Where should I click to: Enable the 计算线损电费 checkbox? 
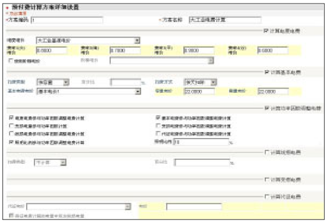pyautogui.click(x=267, y=152)
